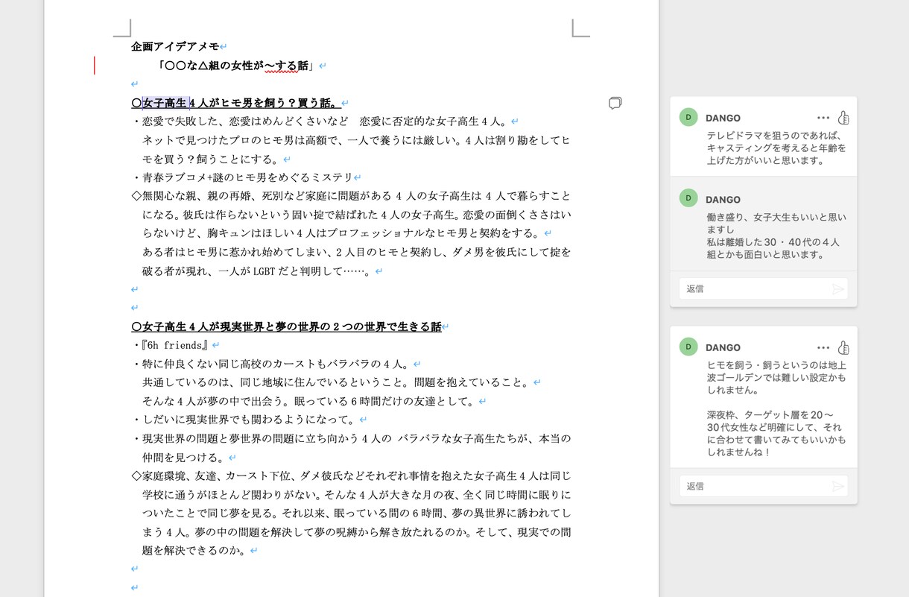Screen dimensions: 909x597
Task: Open more options on ヒモを飼う comment
Action: pyautogui.click(x=823, y=347)
